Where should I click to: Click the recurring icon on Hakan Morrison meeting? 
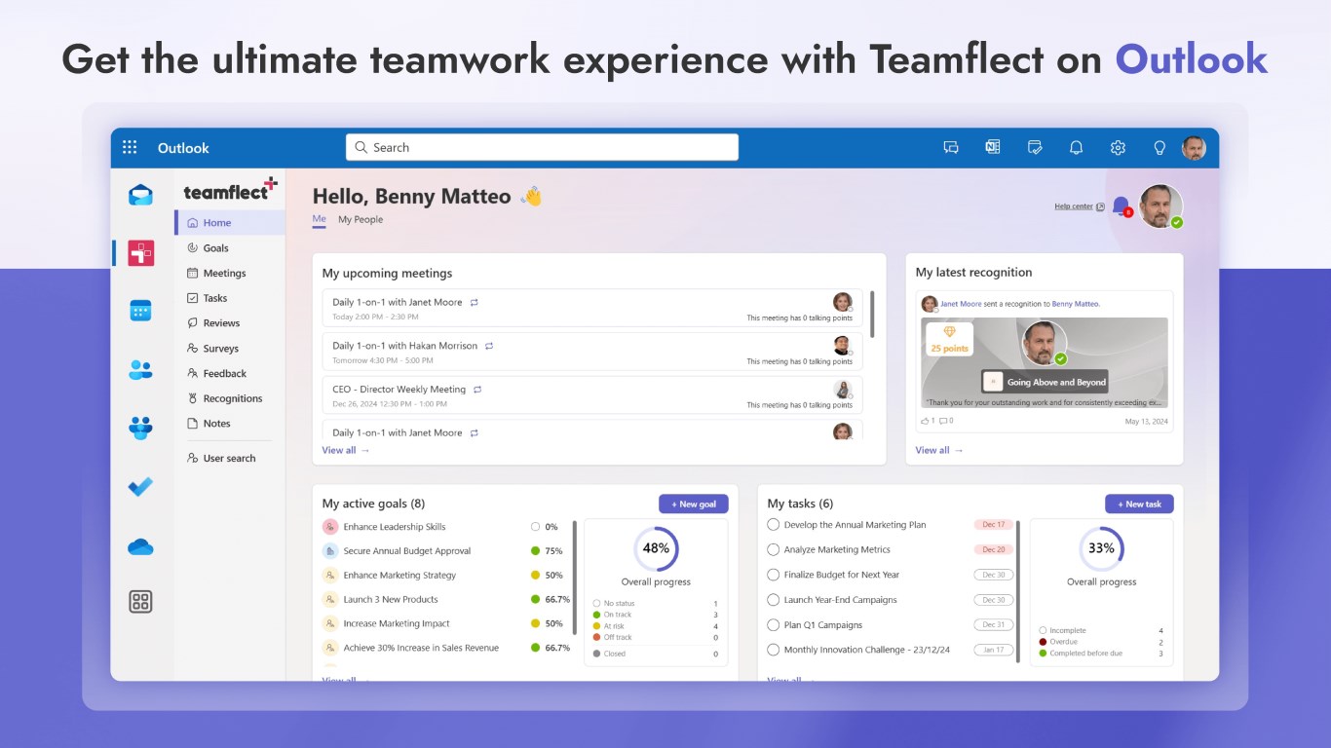click(489, 346)
